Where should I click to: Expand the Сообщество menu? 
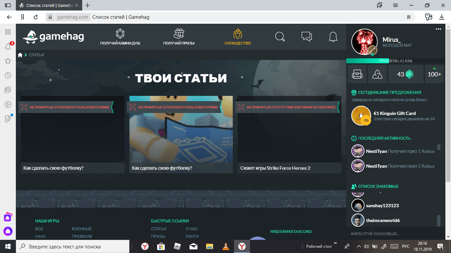238,37
